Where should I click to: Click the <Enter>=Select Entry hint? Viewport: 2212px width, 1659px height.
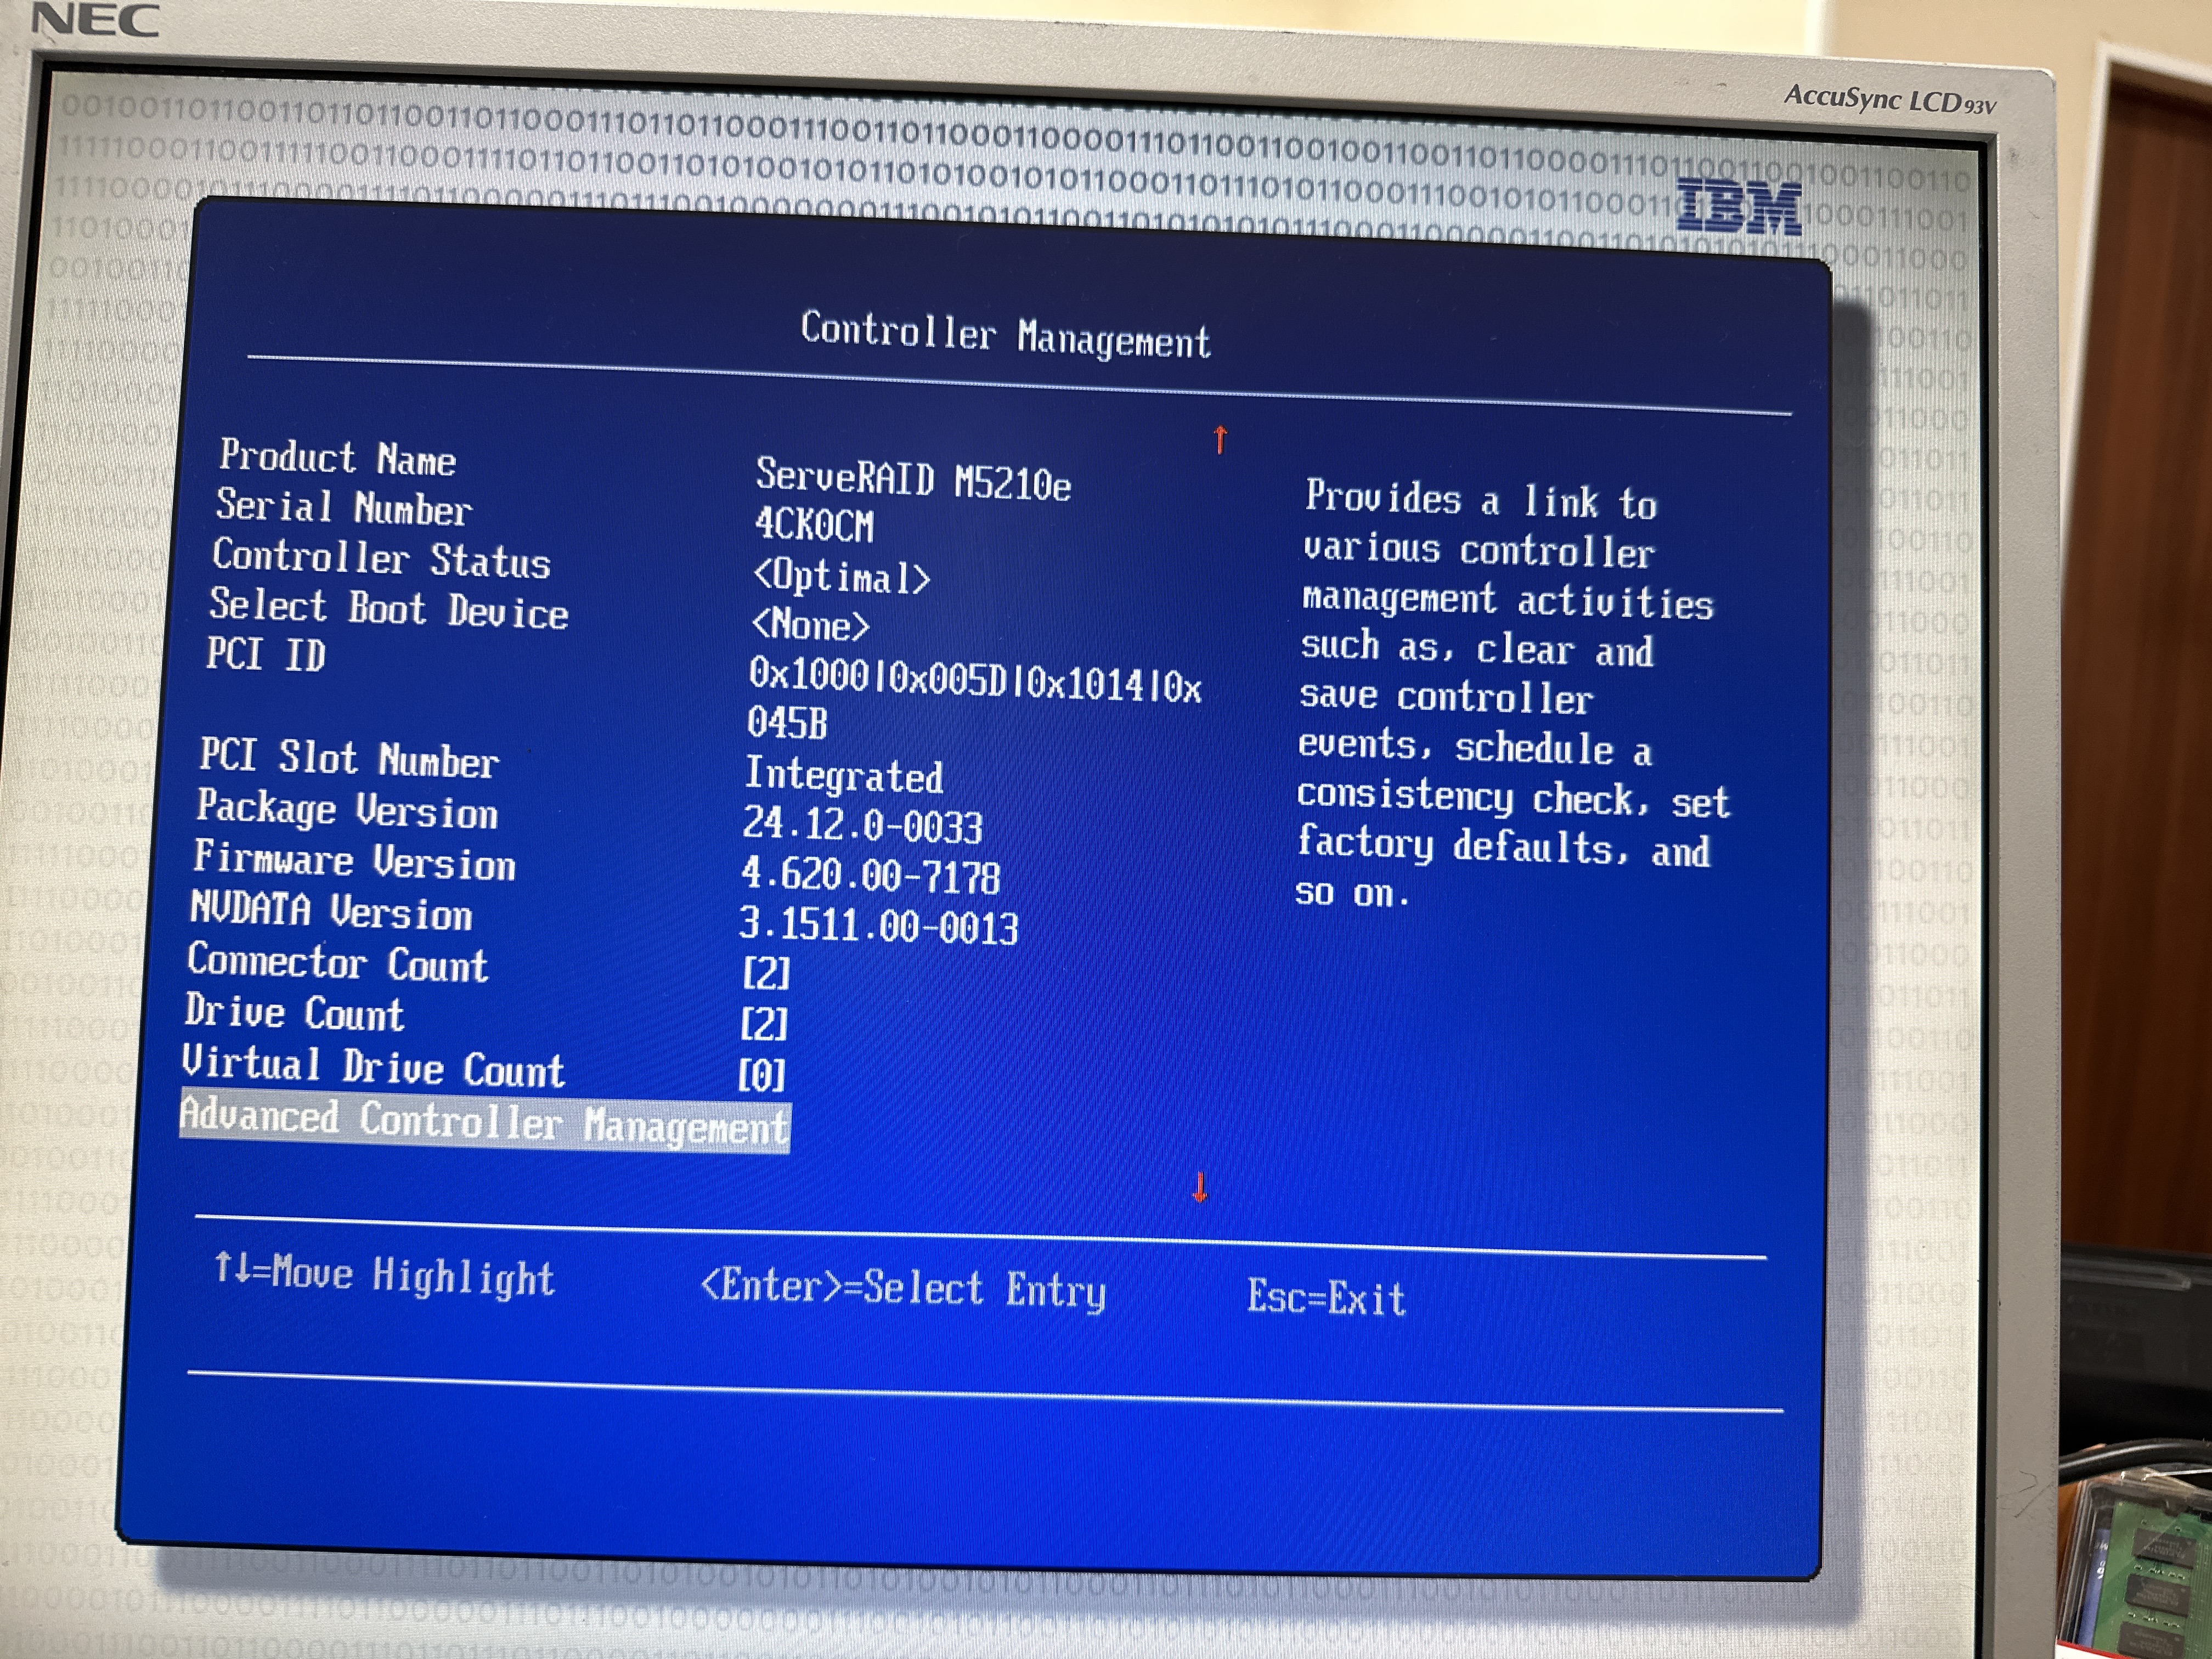tap(904, 1288)
